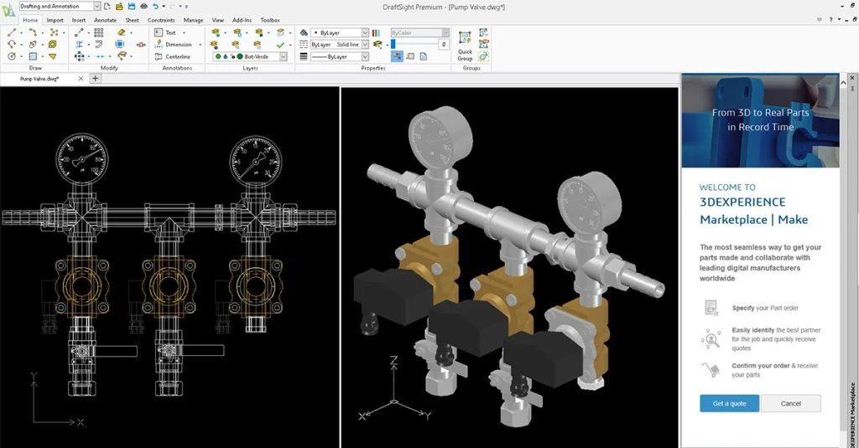Click the Text annotation tool
Screen dimensions: 859x448
[170, 33]
